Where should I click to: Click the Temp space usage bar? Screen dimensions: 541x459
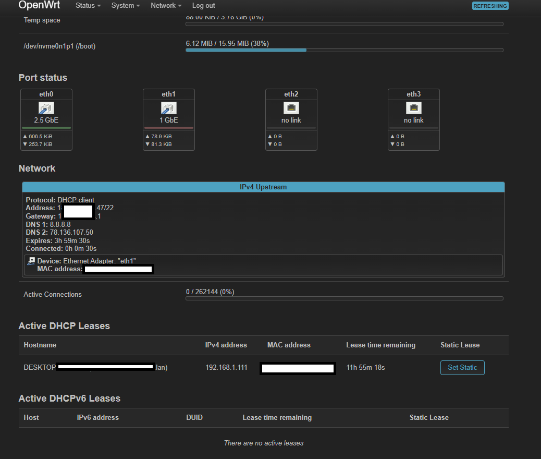pos(344,24)
